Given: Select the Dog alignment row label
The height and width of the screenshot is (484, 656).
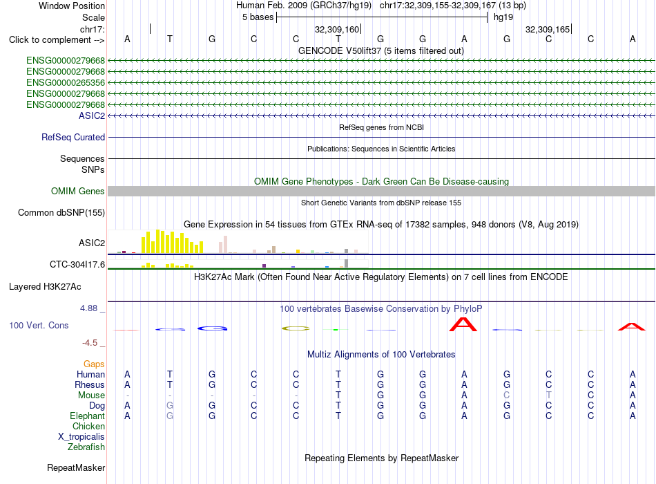Looking at the screenshot, I should click(97, 406).
